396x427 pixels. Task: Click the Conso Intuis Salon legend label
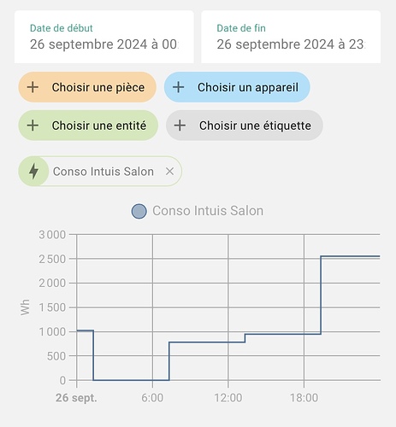(208, 211)
